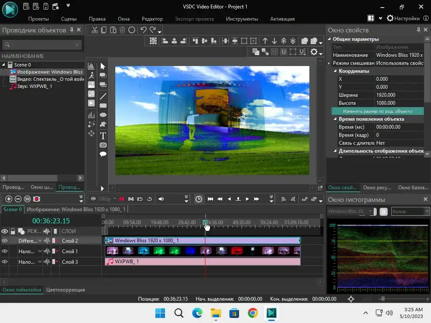This screenshot has height=323, width=431.
Task: Select the Звук: WXPWB_1 tree item
Action: tap(30, 86)
